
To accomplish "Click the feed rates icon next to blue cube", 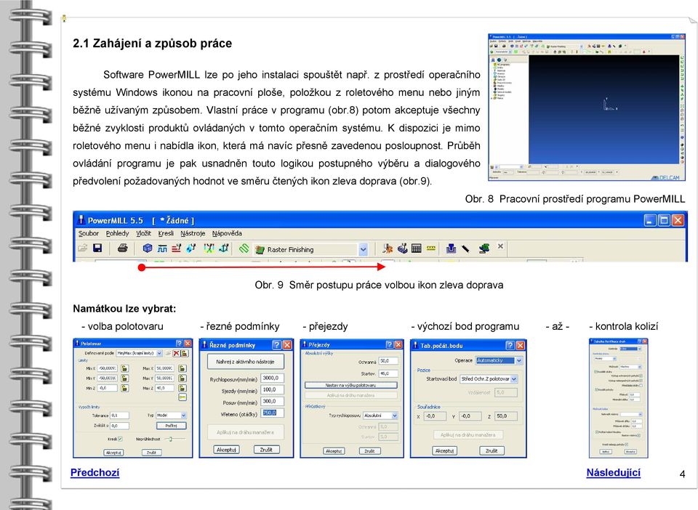I will (162, 248).
